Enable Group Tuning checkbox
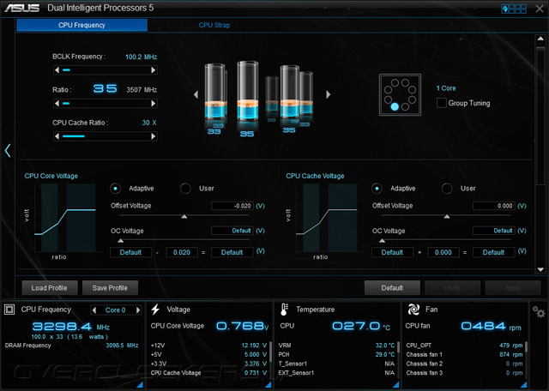 click(441, 103)
